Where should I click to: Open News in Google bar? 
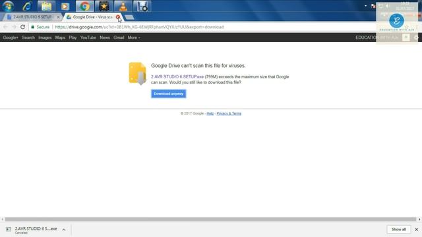(x=105, y=38)
